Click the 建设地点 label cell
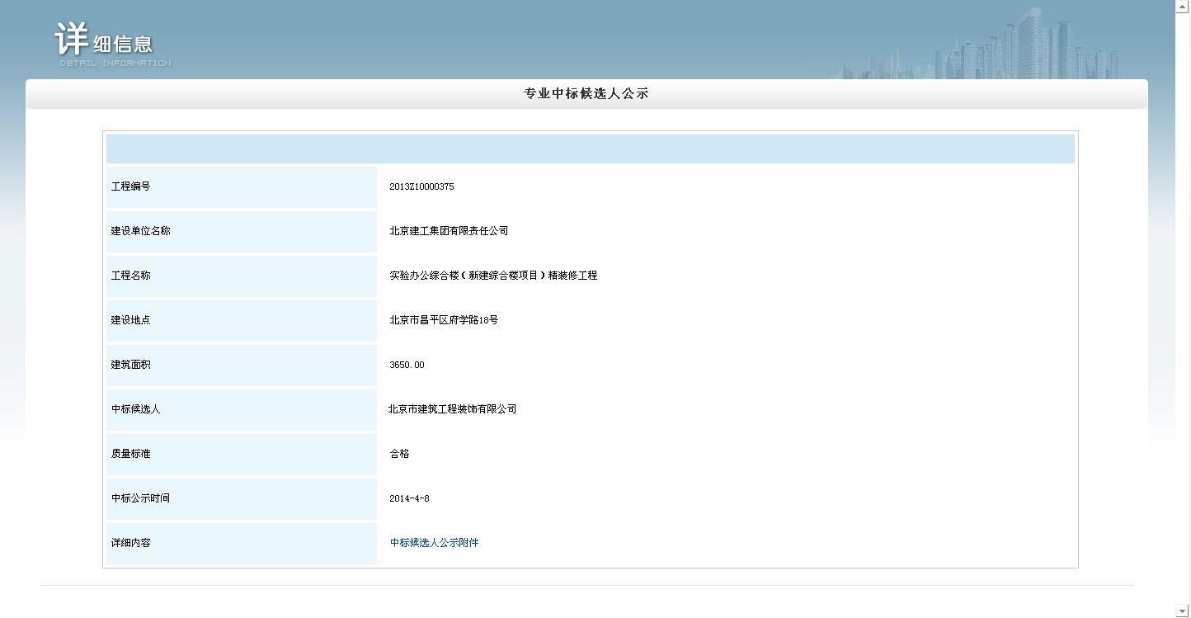Screen dimensions: 1191x618 tap(241, 321)
